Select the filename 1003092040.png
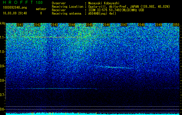The image size is (182, 115). click(x=15, y=8)
